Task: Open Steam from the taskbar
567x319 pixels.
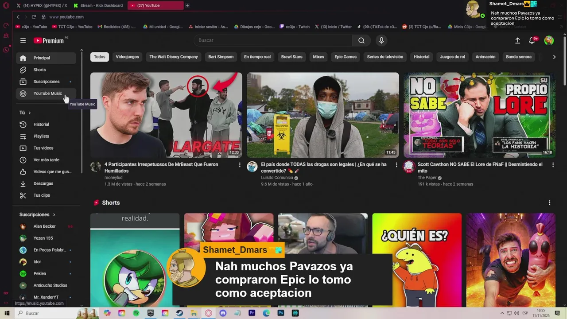Action: 179,313
